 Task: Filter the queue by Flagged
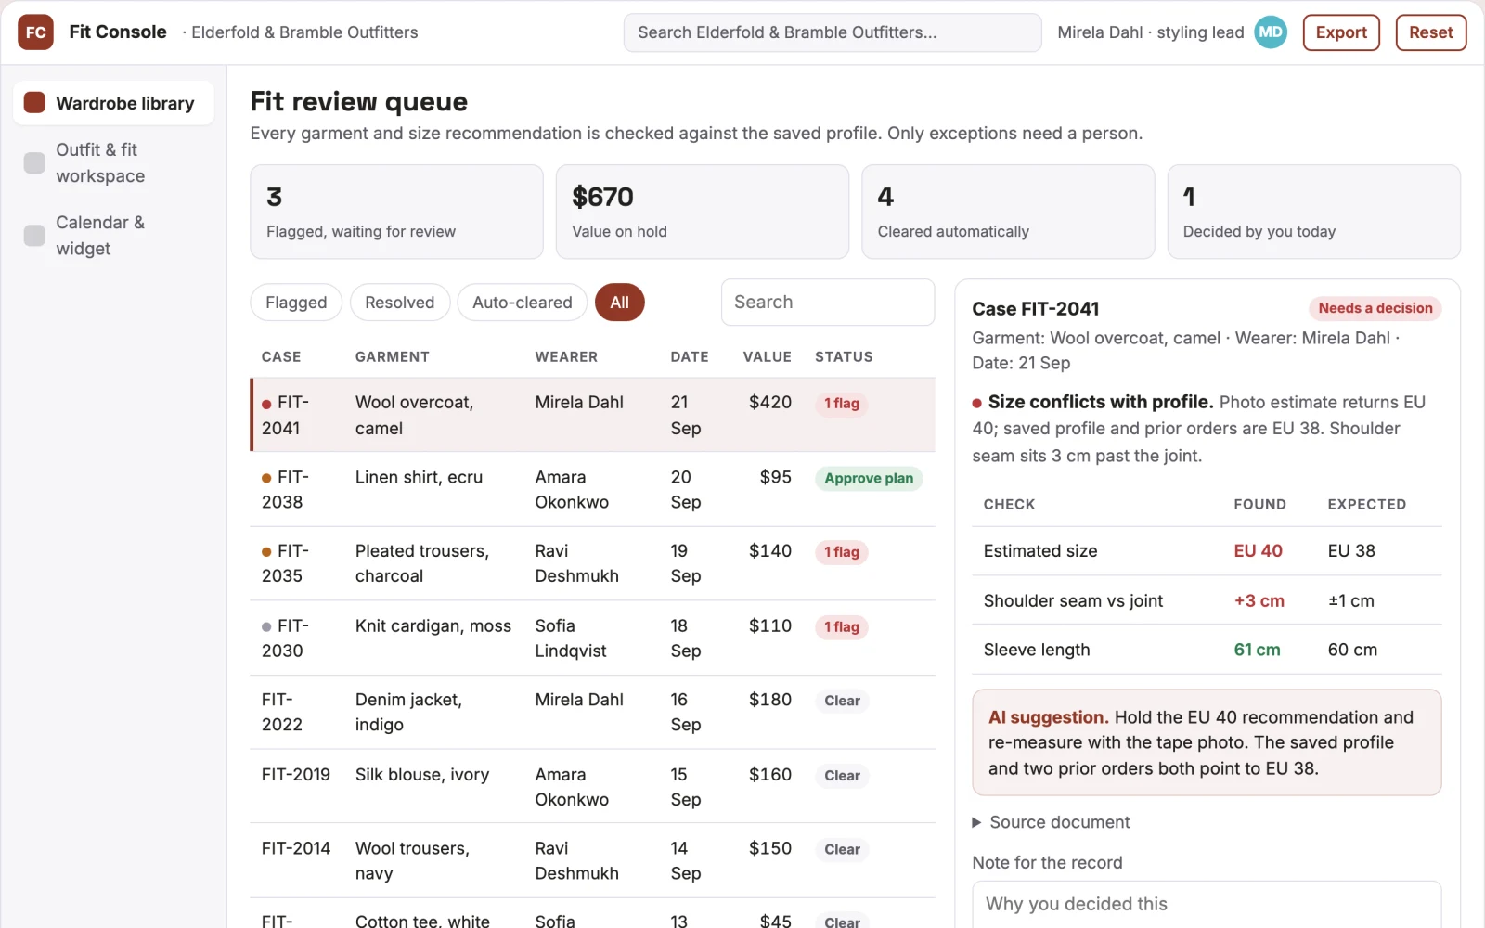tap(296, 303)
